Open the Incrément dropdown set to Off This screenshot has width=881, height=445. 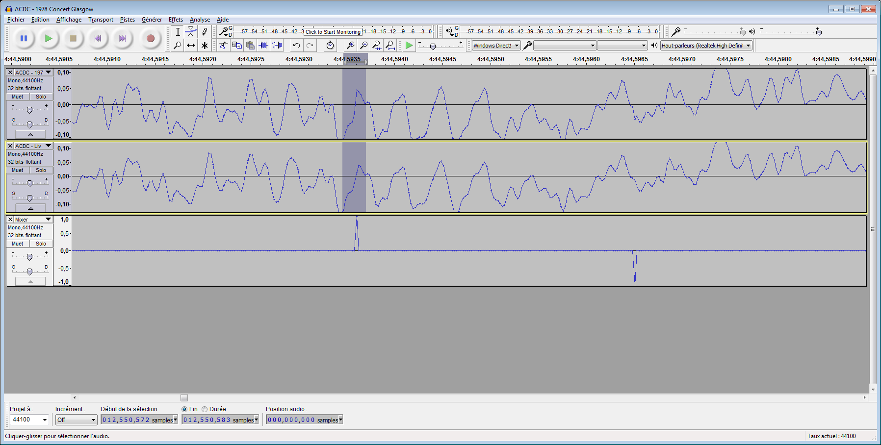click(x=76, y=420)
